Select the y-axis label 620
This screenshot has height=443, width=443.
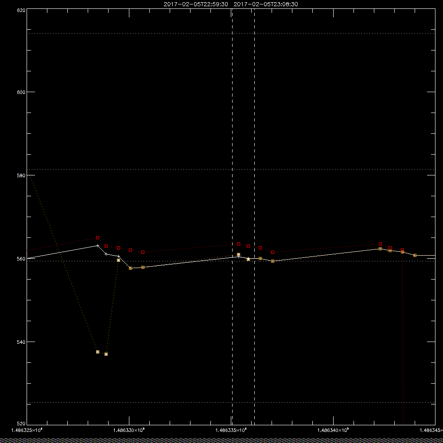tap(21, 10)
